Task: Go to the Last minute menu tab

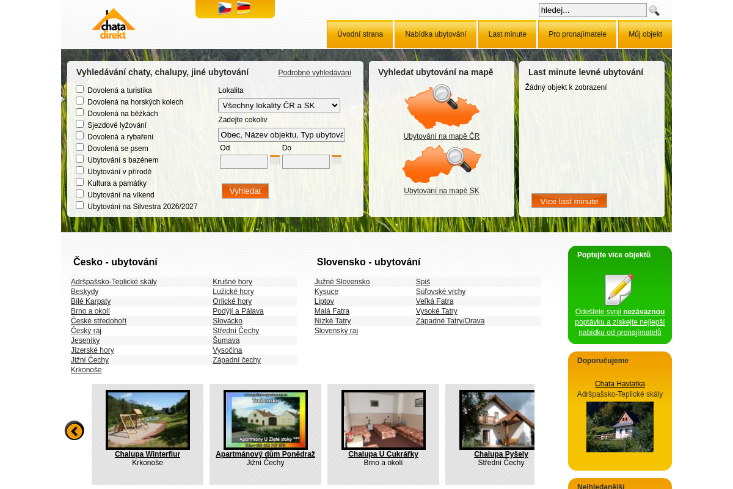Action: pyautogui.click(x=507, y=34)
